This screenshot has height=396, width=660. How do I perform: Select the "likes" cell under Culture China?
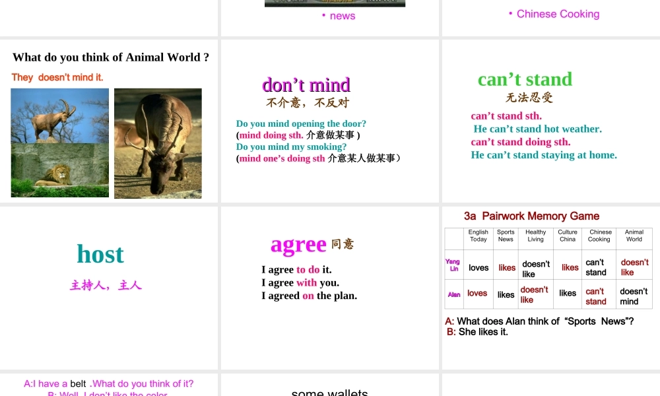[568, 267]
